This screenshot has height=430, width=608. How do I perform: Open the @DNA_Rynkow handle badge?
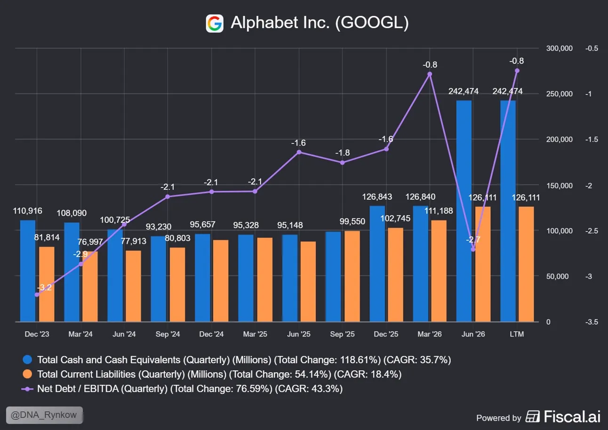pyautogui.click(x=44, y=415)
